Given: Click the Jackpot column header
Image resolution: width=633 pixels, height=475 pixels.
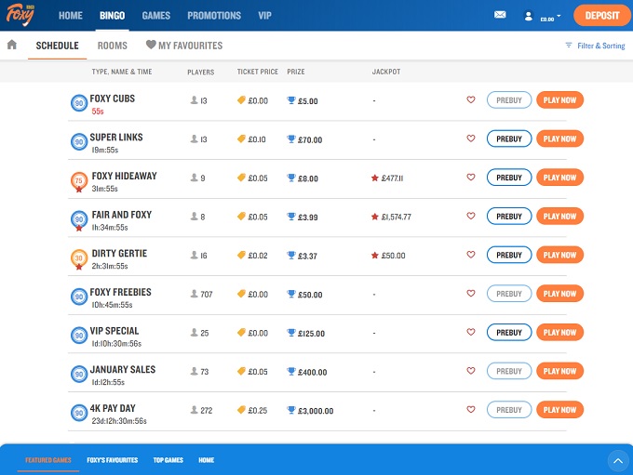Looking at the screenshot, I should click(386, 72).
